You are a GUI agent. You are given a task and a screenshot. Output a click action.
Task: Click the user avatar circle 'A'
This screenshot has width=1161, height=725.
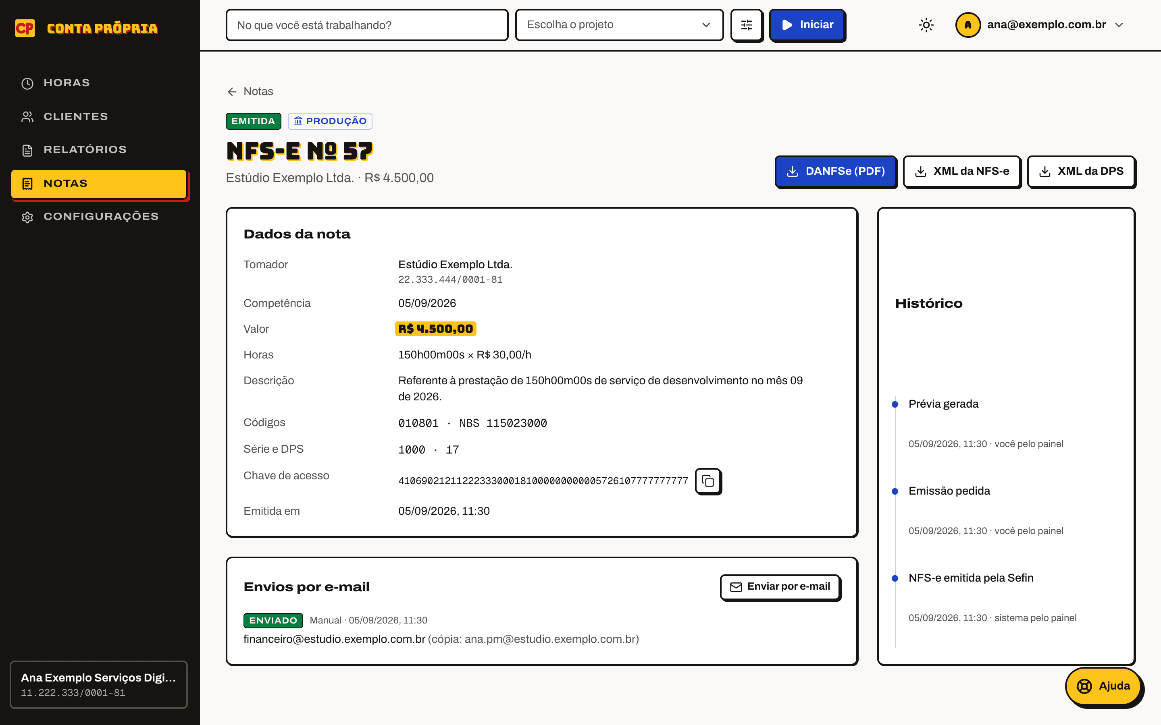tap(968, 25)
